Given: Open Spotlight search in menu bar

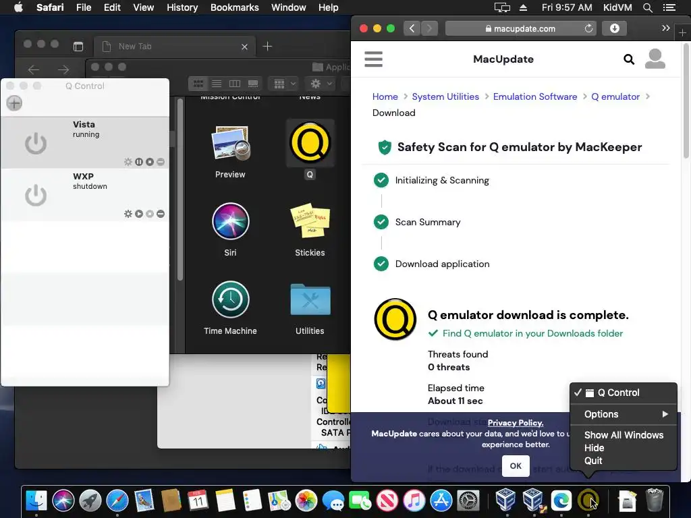Looking at the screenshot, I should tap(647, 7).
